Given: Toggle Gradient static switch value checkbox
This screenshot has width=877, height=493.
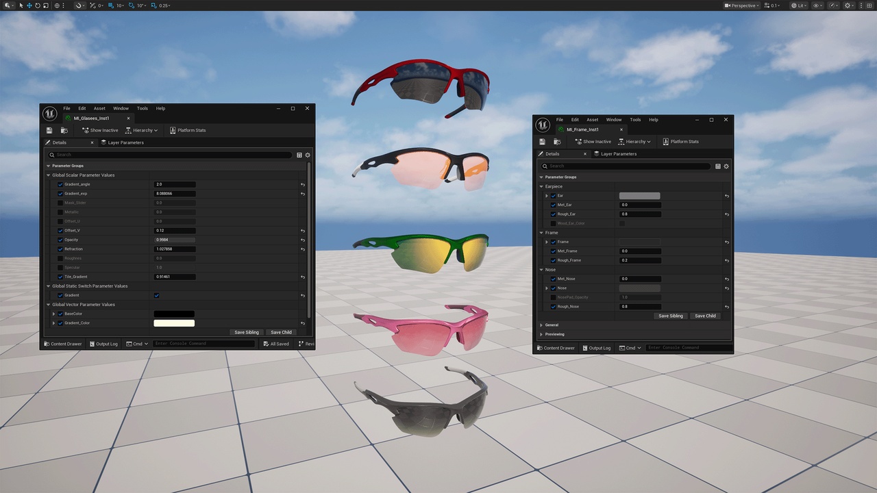Looking at the screenshot, I should (157, 295).
